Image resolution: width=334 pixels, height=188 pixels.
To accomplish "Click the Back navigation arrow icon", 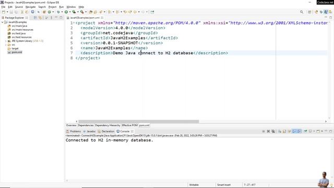I will (x=135, y=12).
